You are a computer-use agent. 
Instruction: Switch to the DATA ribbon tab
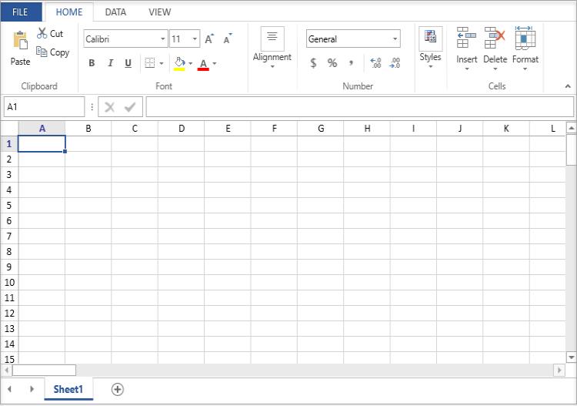(115, 12)
